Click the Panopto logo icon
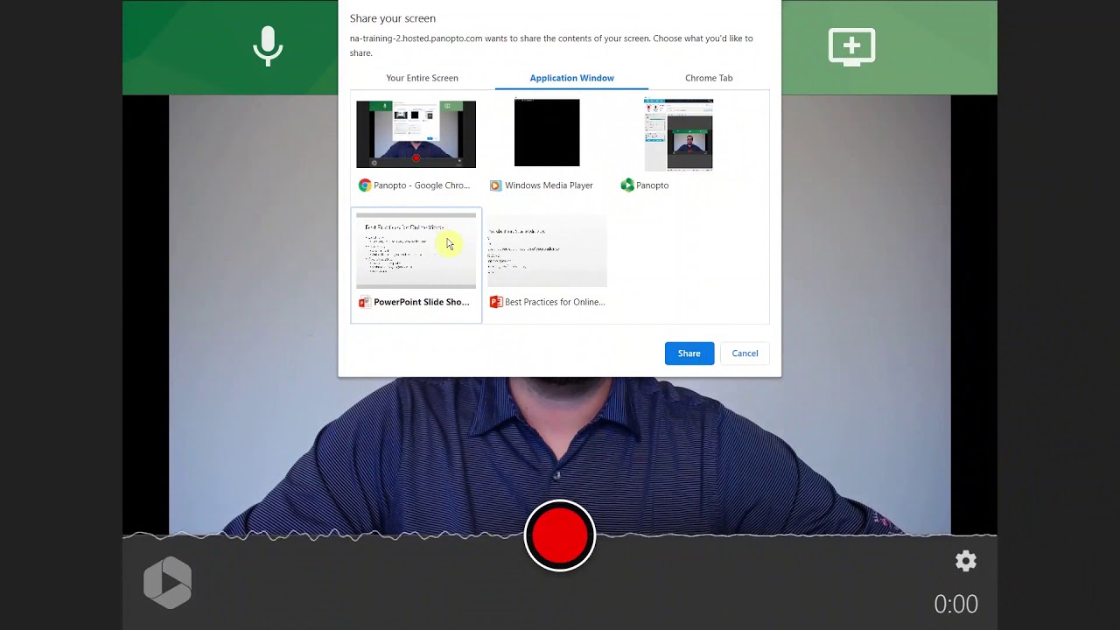1120x630 pixels. (167, 582)
